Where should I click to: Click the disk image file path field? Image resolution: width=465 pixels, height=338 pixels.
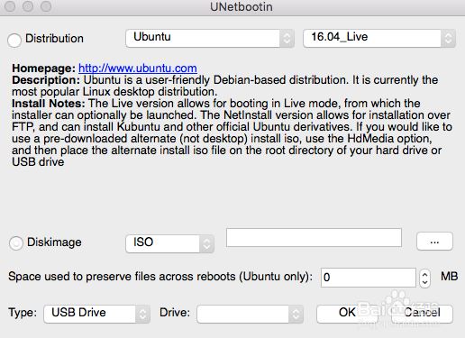[314, 237]
